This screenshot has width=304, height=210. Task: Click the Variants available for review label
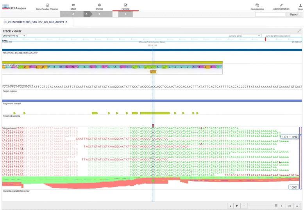(x=16, y=191)
